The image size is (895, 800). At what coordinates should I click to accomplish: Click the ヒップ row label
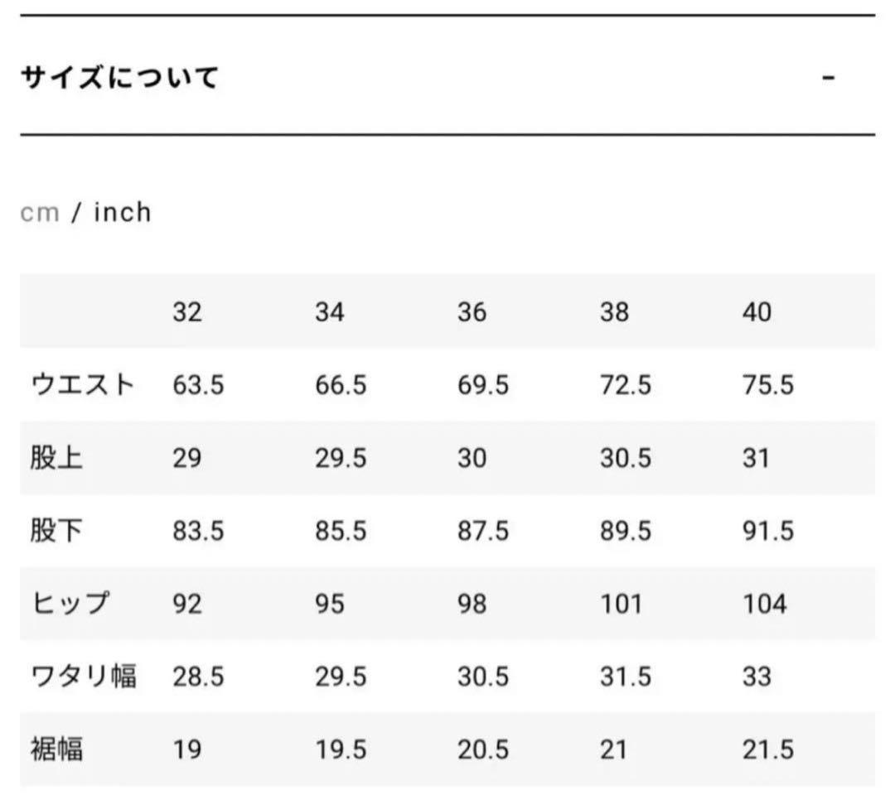(70, 604)
